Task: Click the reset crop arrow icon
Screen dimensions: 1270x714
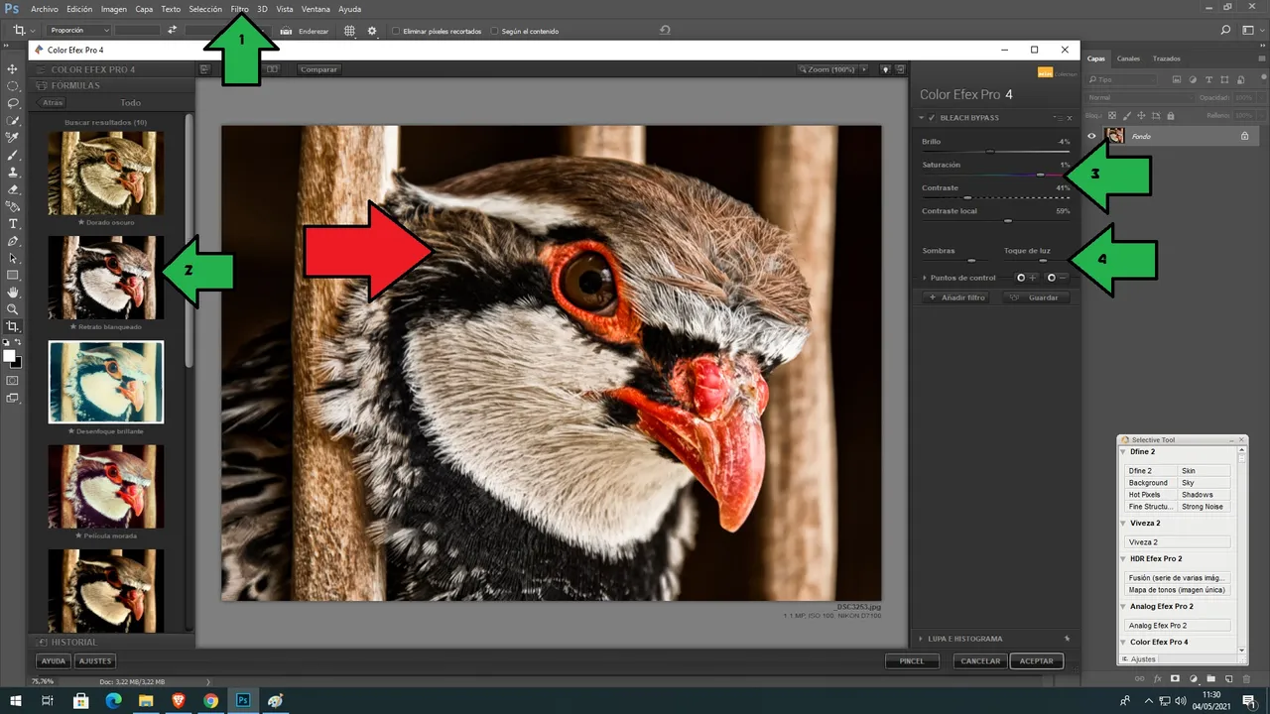Action: pos(665,31)
